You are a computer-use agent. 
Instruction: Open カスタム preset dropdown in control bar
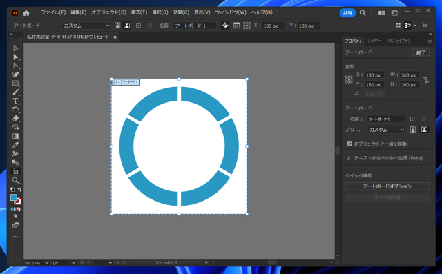click(86, 26)
